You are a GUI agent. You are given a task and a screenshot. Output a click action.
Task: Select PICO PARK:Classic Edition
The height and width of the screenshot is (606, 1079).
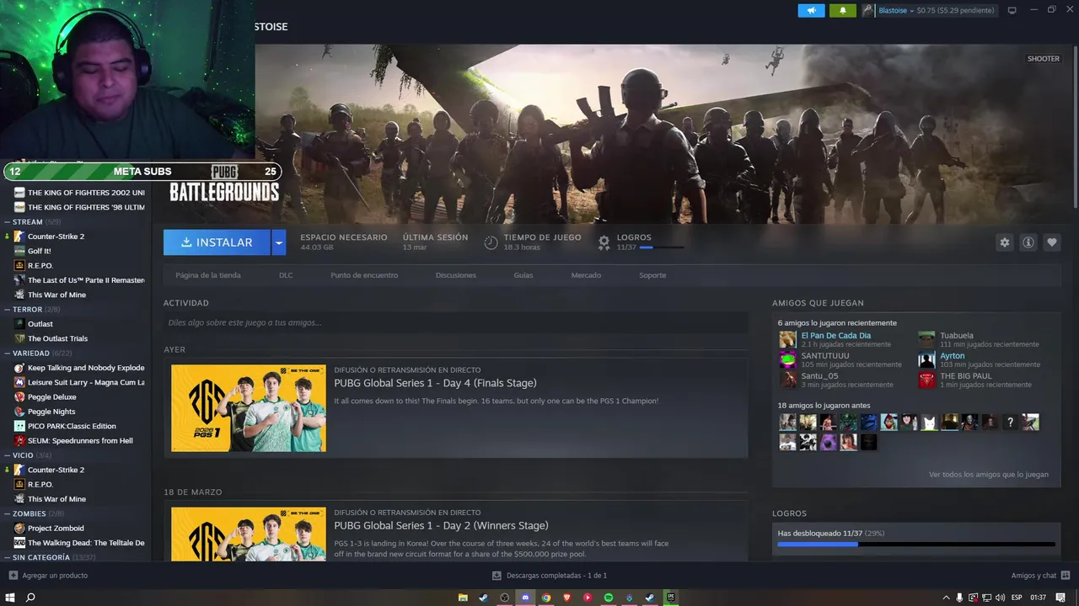click(x=72, y=426)
